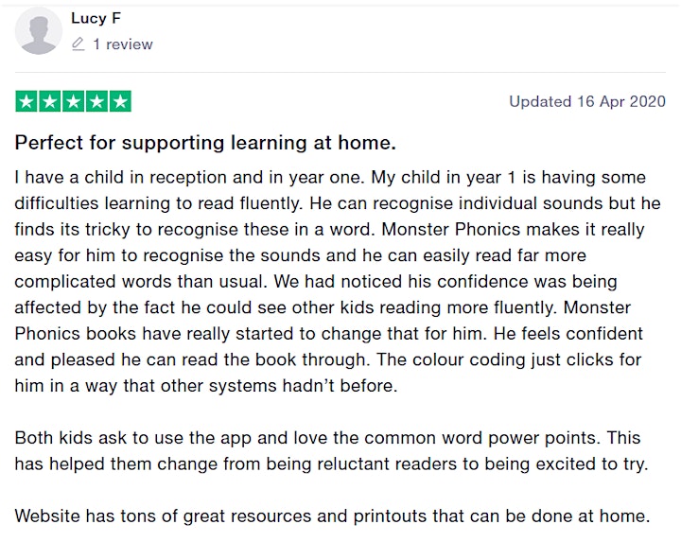
Task: Click the first line of review text
Action: 330,178
